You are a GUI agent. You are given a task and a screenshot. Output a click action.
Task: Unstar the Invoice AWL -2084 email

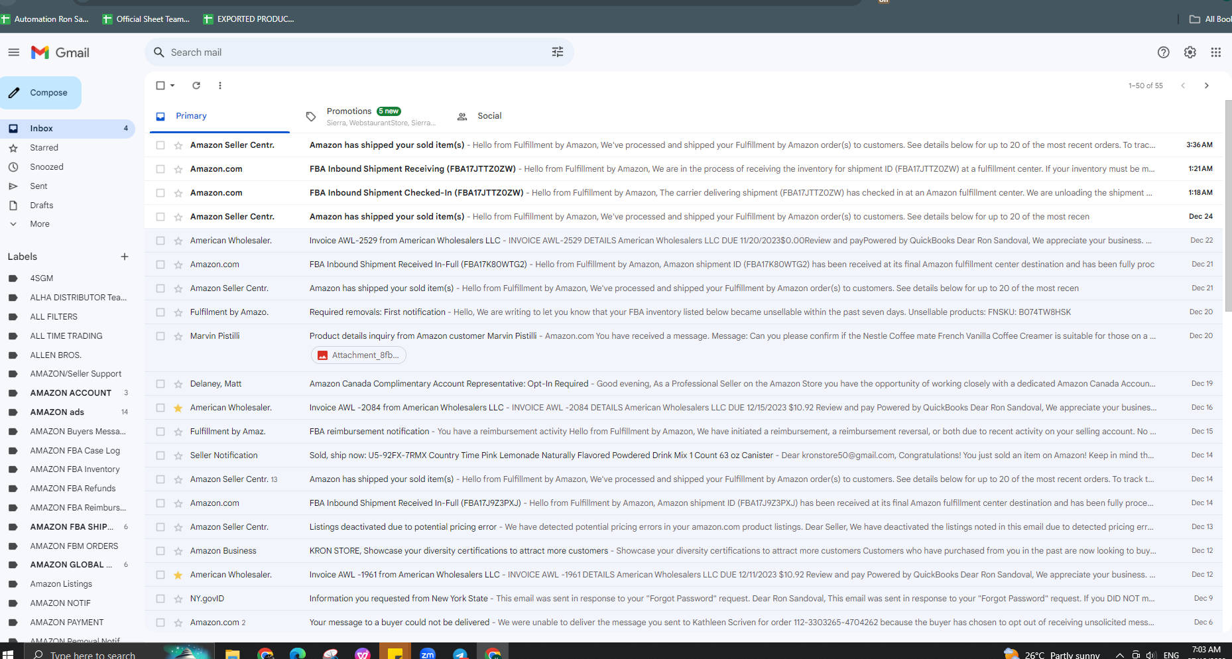point(178,408)
